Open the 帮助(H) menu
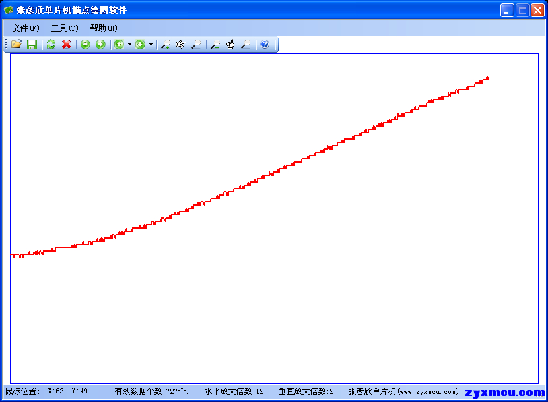 [x=104, y=28]
